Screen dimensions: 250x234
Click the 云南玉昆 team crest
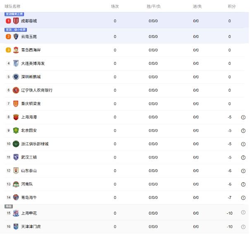click(16, 37)
